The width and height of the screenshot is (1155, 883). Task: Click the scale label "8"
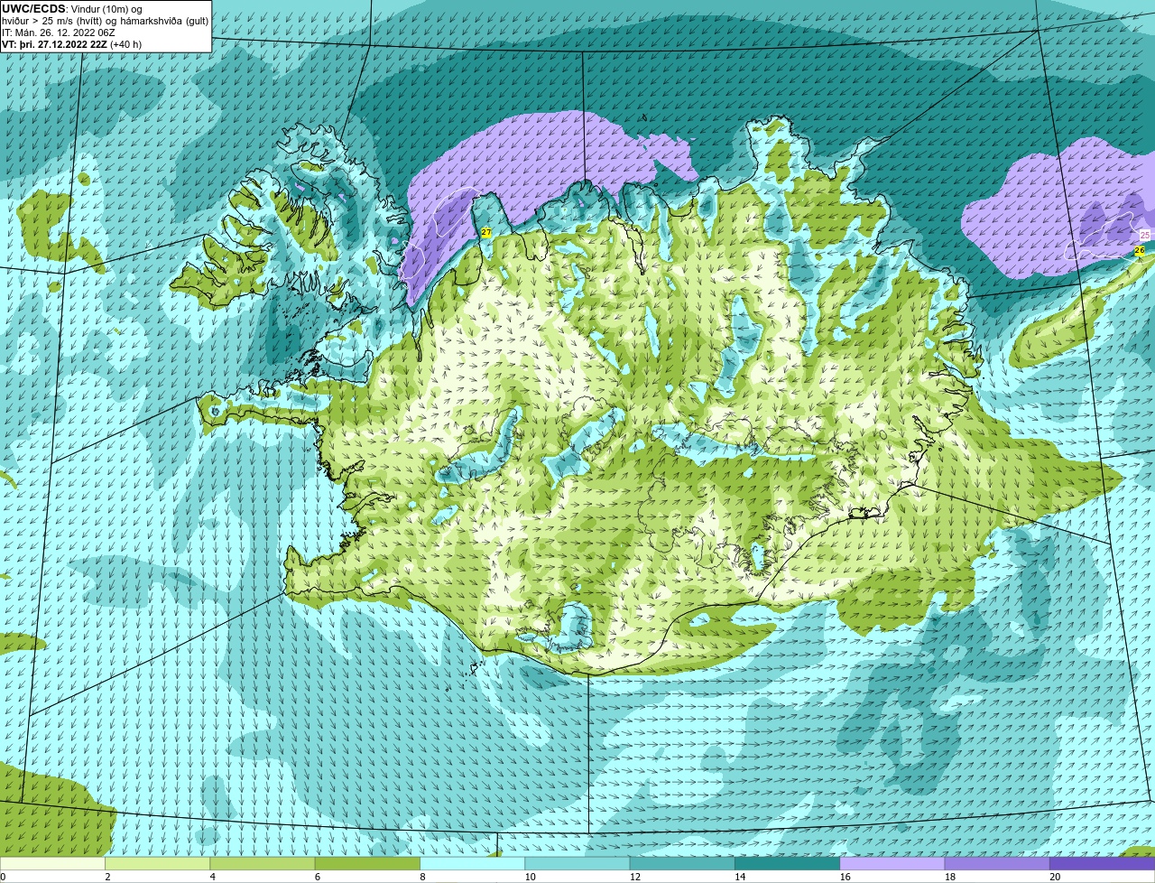point(422,876)
